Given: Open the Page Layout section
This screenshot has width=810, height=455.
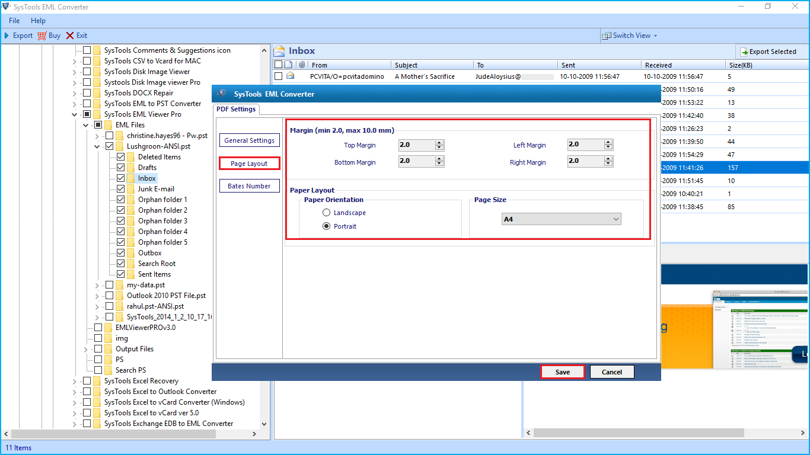Looking at the screenshot, I should tap(249, 164).
